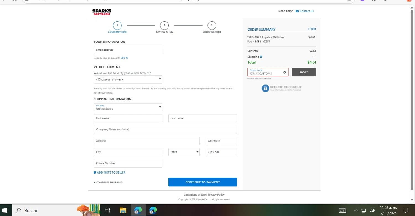This screenshot has width=415, height=216.
Task: Click the Apply promo code button
Action: pos(304,72)
